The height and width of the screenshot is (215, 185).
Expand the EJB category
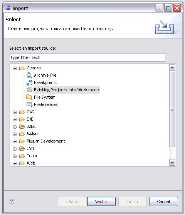(15, 119)
